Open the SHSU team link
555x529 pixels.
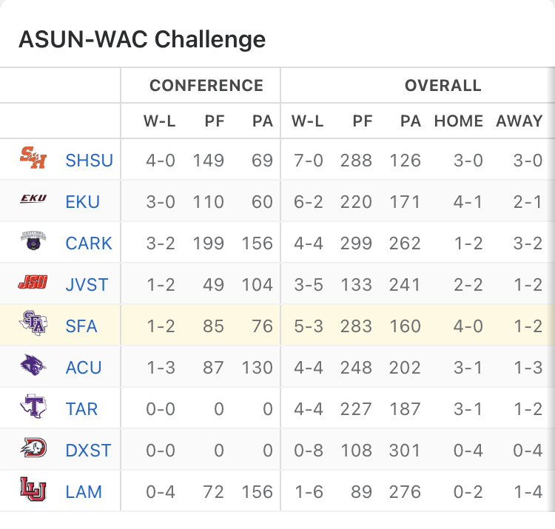tap(90, 161)
